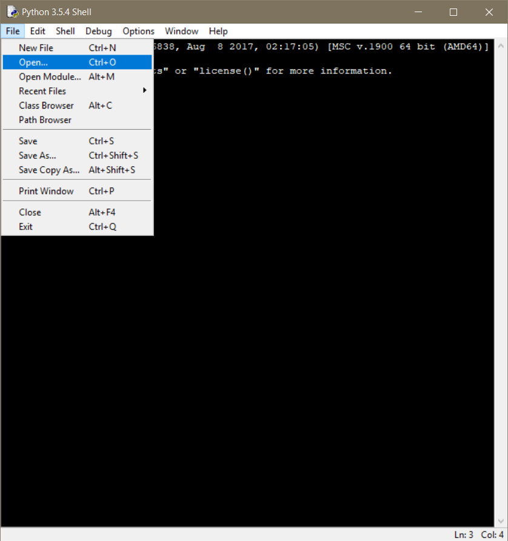Maximize the Python Shell window
Screen dimensions: 508x541
[453, 12]
